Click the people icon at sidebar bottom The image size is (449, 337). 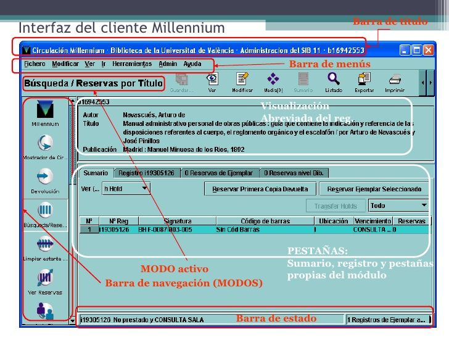point(45,310)
